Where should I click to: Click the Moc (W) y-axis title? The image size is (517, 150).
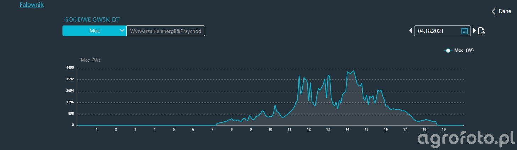click(90, 60)
